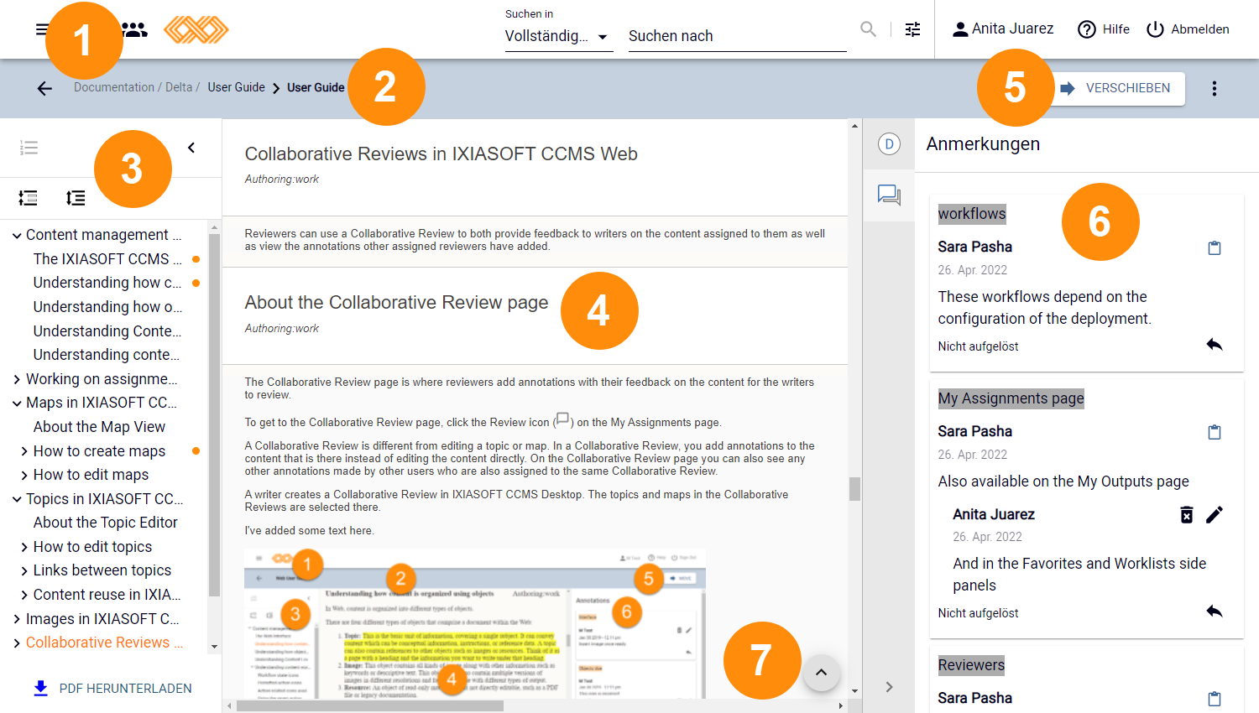Click the VERSCHIEBEN button
The image size is (1259, 713).
[x=1116, y=88]
